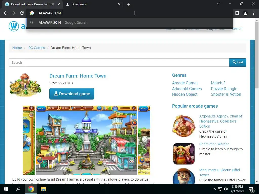Viewport: 259px width, 194px height.
Task: Go back using browser back arrow
Action: pyautogui.click(x=6, y=13)
